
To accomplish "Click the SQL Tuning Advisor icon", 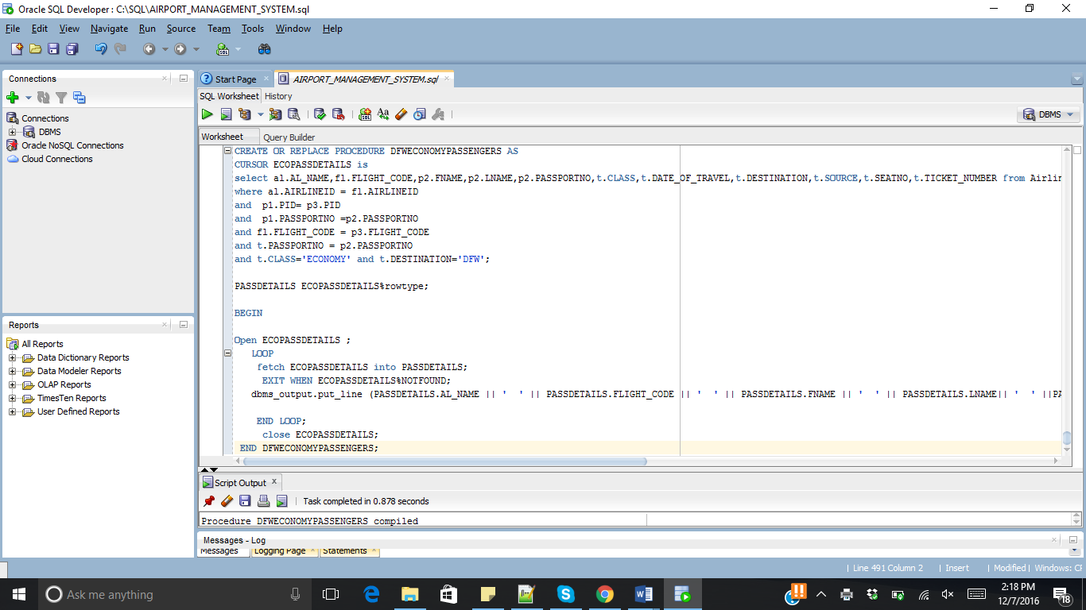I will click(293, 114).
